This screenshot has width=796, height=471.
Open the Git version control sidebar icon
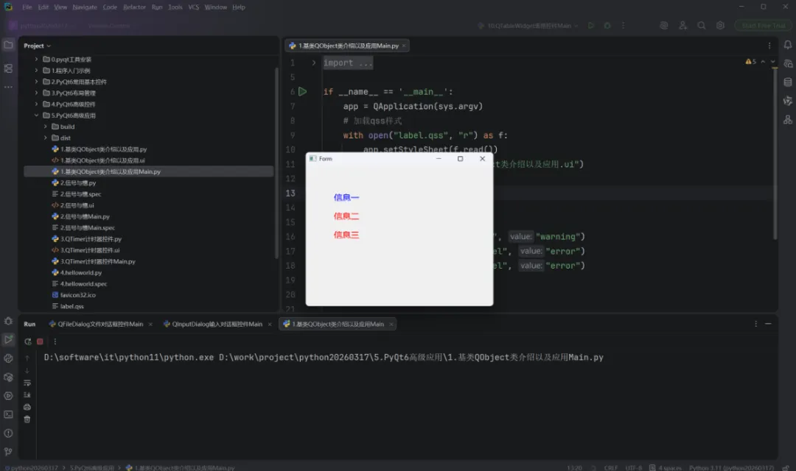pos(9,451)
